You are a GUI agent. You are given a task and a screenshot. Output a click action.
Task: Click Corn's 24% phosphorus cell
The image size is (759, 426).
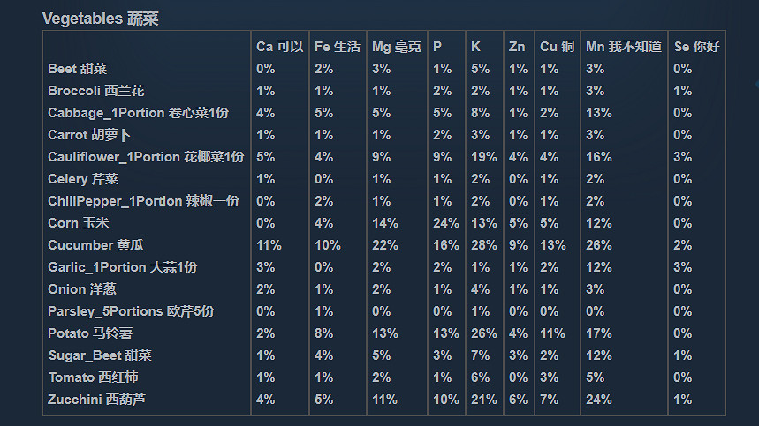pos(445,223)
